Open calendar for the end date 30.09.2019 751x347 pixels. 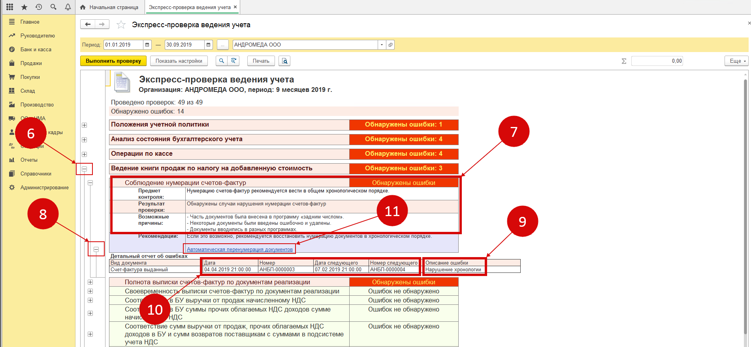click(209, 45)
